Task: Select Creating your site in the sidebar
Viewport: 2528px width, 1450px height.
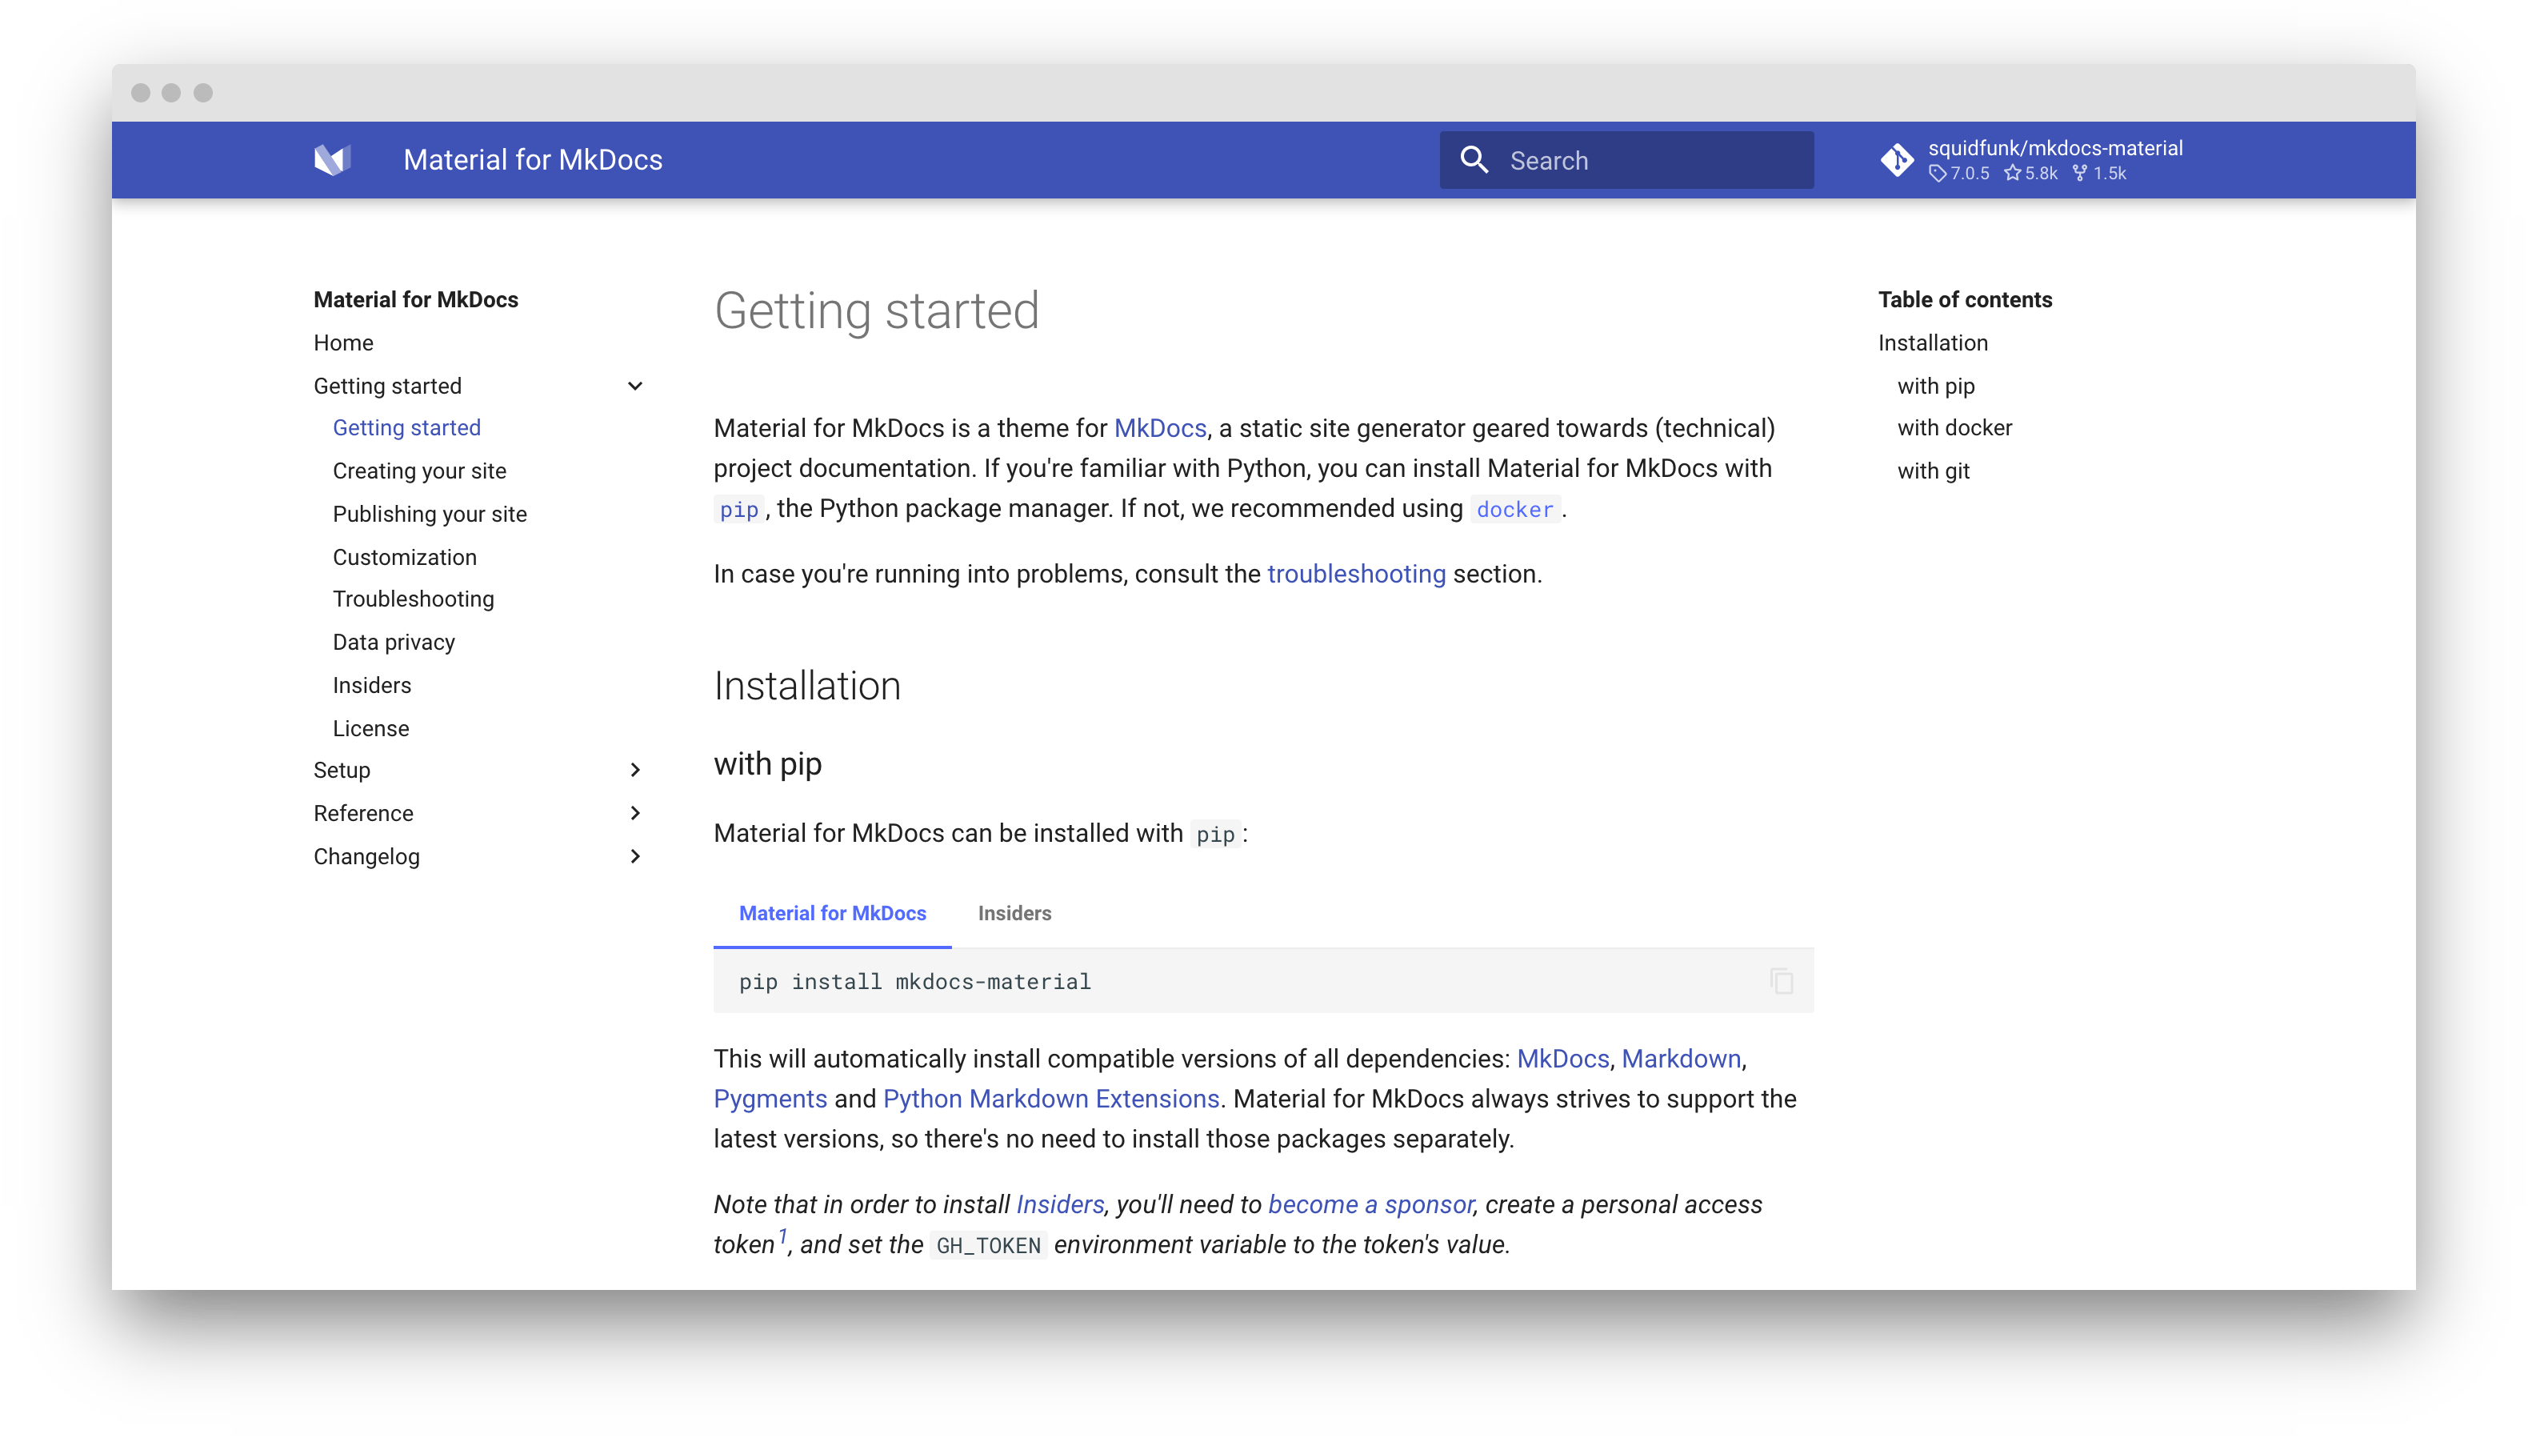Action: pos(420,470)
